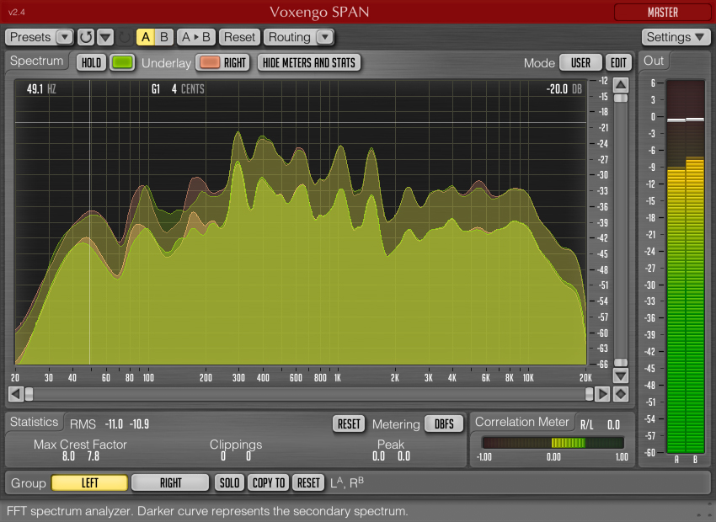
Task: Click the output level meter B
Action: point(695,267)
